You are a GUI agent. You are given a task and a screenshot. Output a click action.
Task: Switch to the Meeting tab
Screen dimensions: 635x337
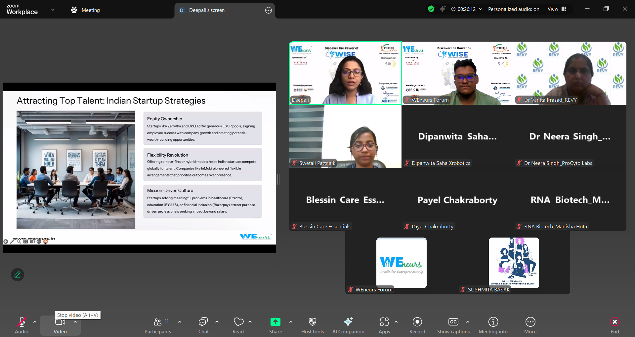click(85, 10)
